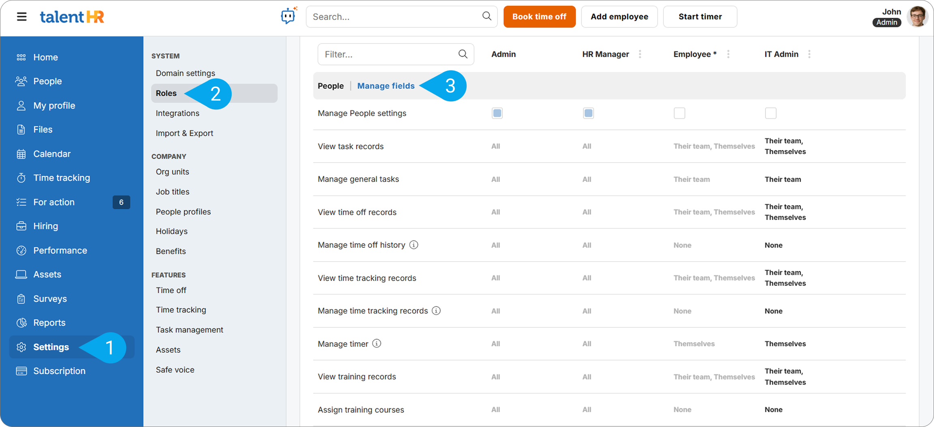This screenshot has height=427, width=934.
Task: Open the Manage fields link
Action: pyautogui.click(x=385, y=86)
